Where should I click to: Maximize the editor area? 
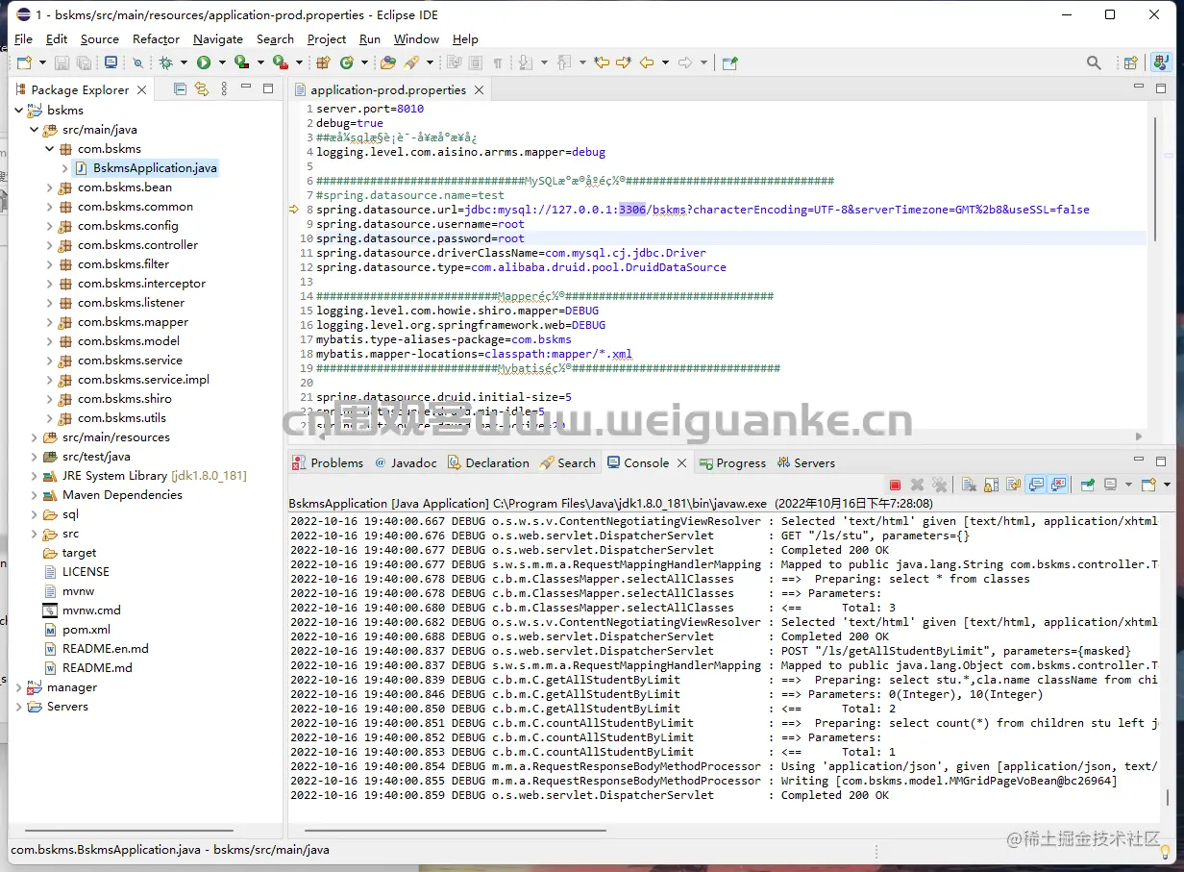coord(1161,87)
